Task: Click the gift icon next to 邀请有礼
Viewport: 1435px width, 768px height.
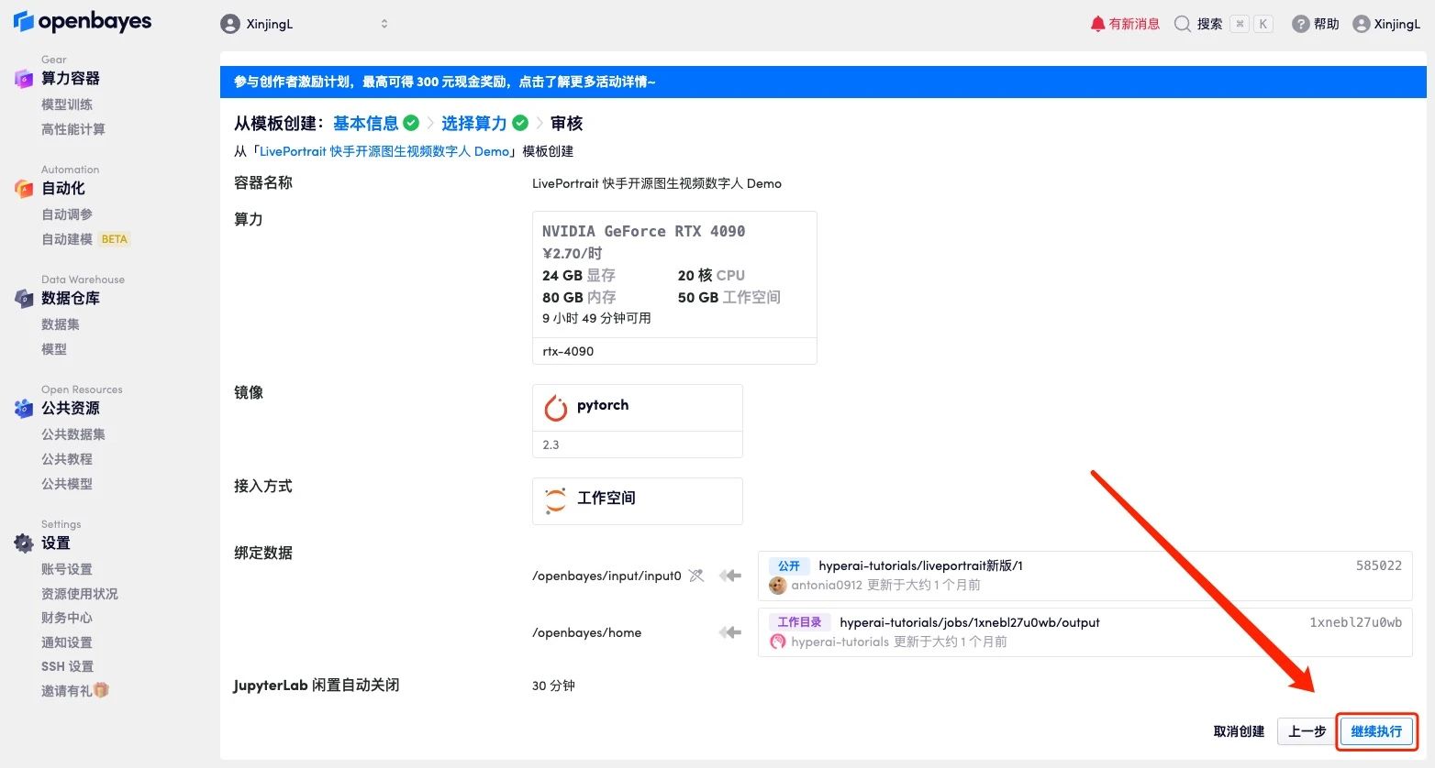Action: [101, 690]
